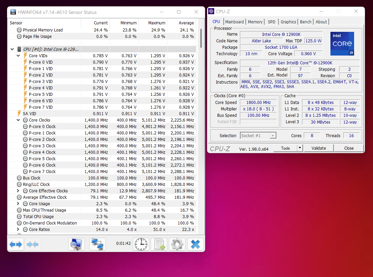The image size is (373, 277).
Task: Click the 0:01:42 elapsed time readout
Action: pyautogui.click(x=123, y=243)
